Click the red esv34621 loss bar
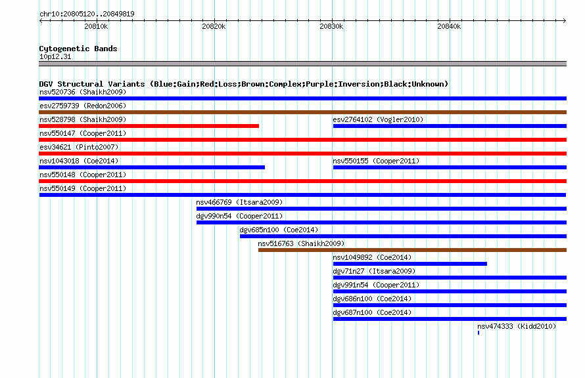Viewport: 585px width, 378px height. (302, 154)
